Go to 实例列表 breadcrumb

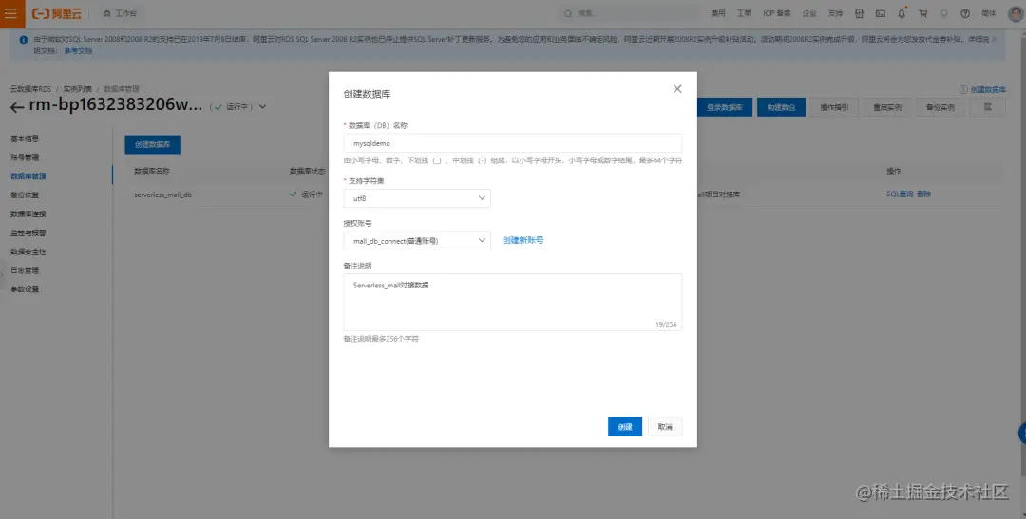coord(77,89)
